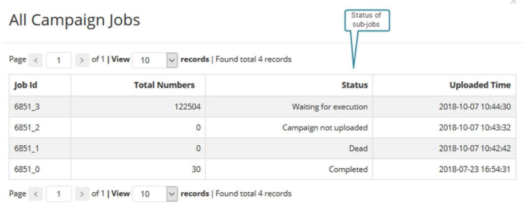
Task: Sort by Uploaded Time column header
Action: coord(480,85)
